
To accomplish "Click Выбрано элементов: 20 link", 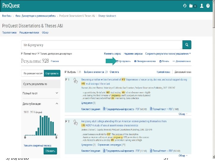I will (96, 72).
